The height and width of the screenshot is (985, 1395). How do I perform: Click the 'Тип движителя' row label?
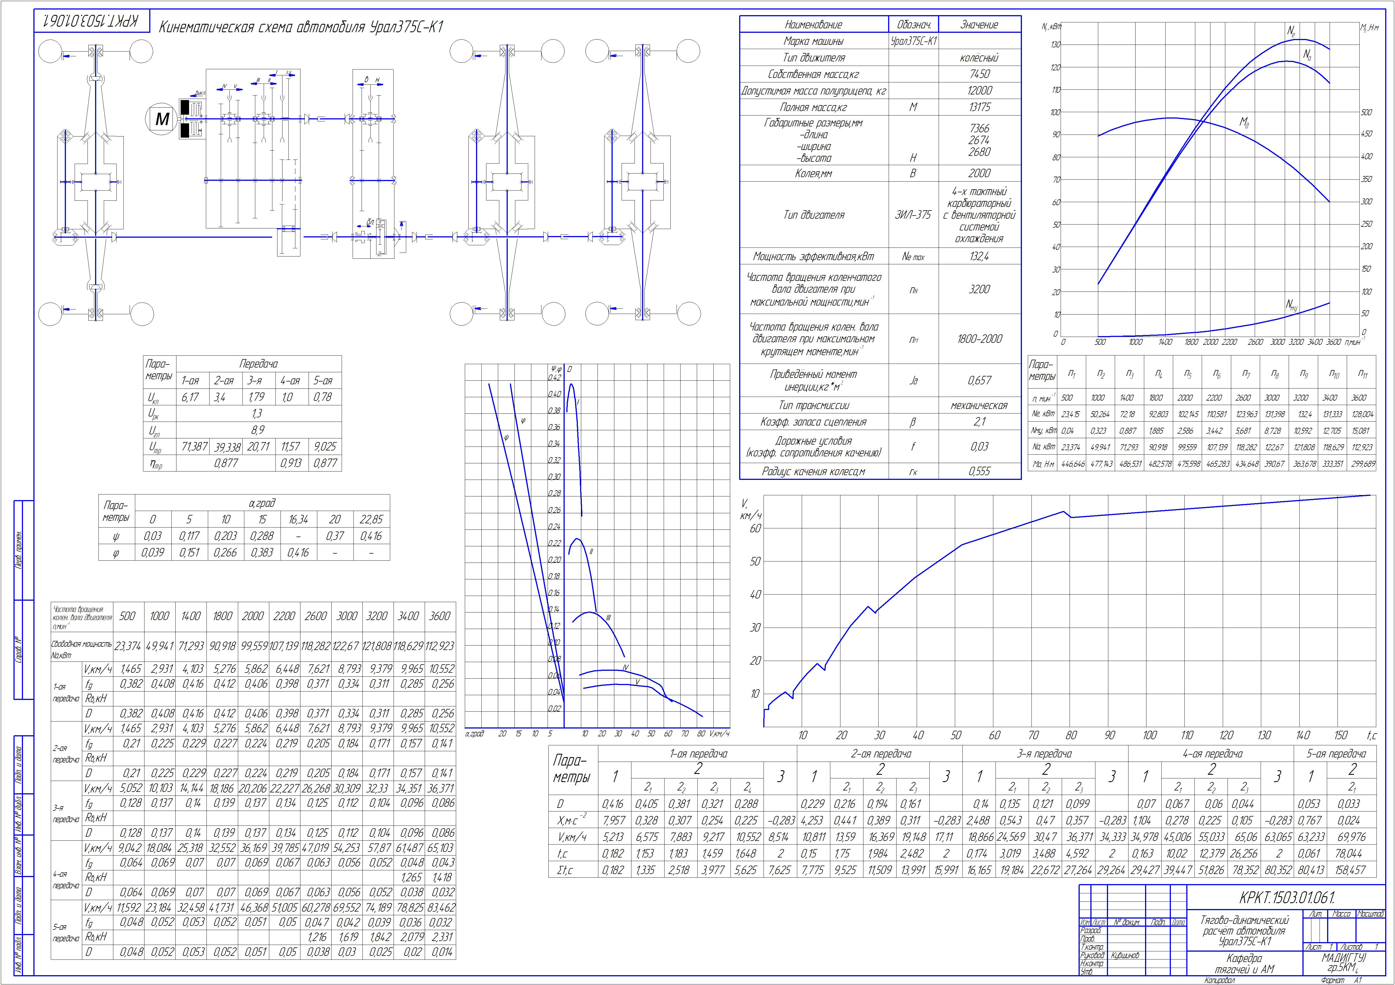(813, 58)
